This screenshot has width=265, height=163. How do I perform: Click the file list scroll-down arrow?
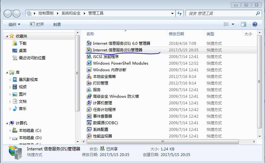point(260,136)
